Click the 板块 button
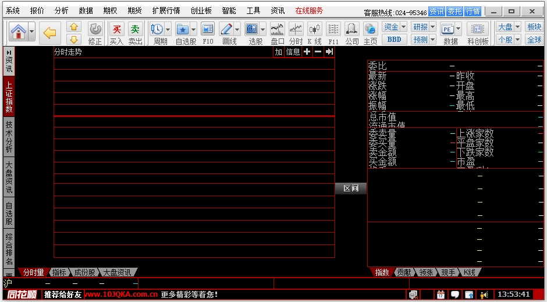This screenshot has height=302, width=547. tap(534, 27)
